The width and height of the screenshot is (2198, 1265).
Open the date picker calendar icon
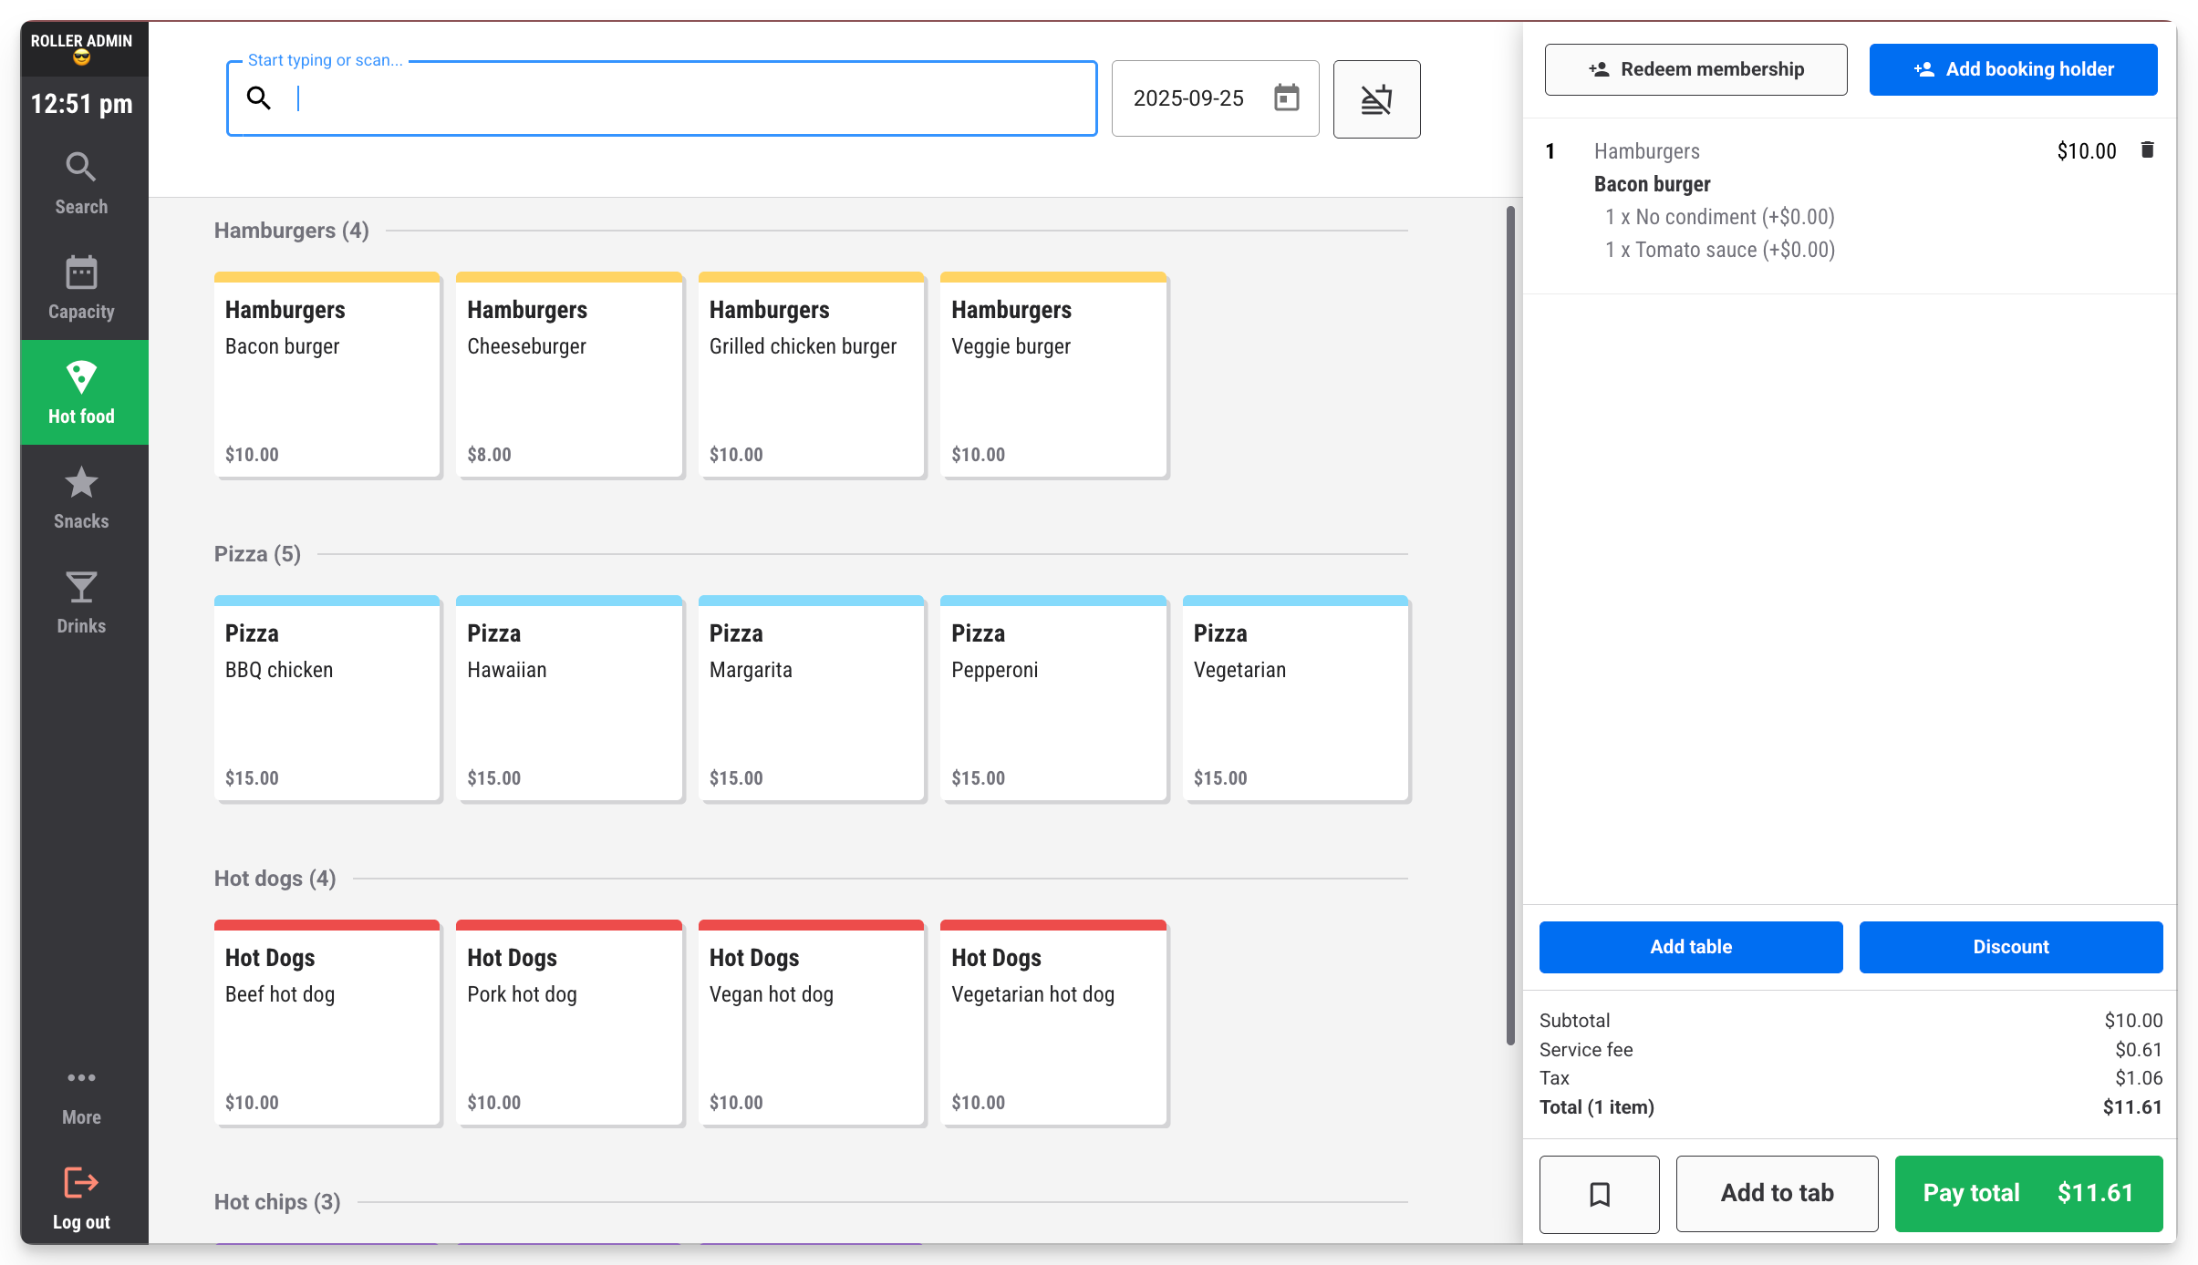pos(1286,98)
